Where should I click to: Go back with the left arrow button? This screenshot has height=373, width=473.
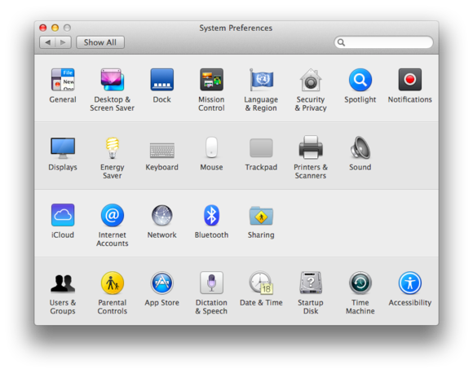[47, 42]
